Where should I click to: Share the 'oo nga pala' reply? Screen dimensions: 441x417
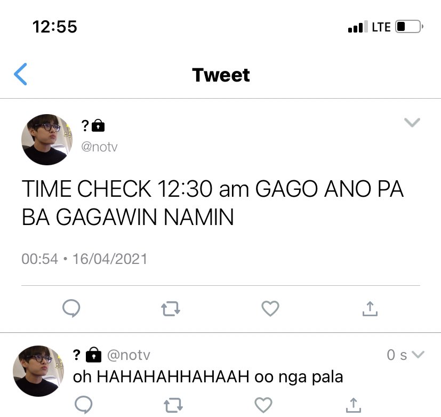(x=353, y=405)
